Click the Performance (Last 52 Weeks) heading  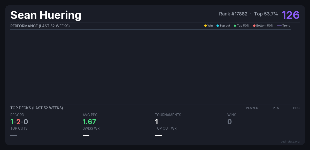pos(40,26)
